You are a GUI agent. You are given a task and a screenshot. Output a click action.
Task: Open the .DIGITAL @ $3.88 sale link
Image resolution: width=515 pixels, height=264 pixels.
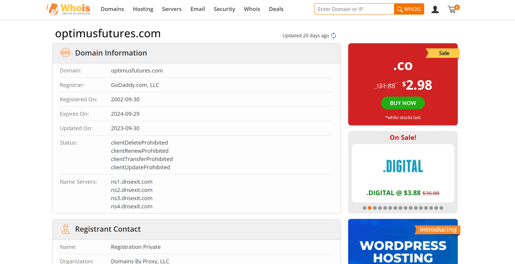pos(403,193)
